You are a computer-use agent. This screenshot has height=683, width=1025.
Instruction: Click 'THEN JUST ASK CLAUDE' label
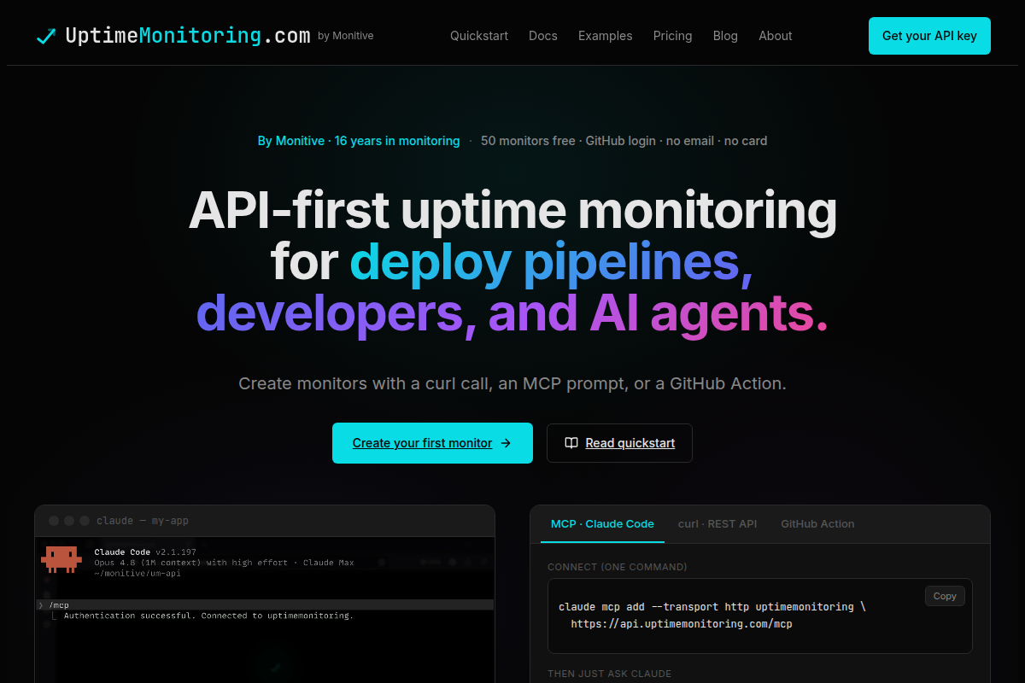[x=610, y=674]
